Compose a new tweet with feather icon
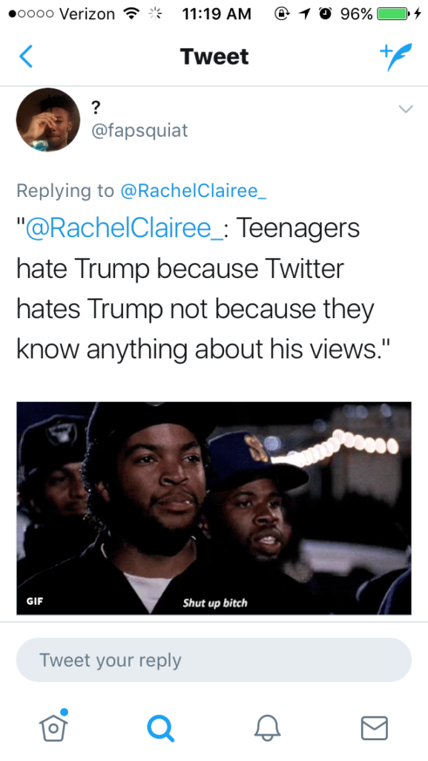The image size is (428, 761). (x=395, y=56)
